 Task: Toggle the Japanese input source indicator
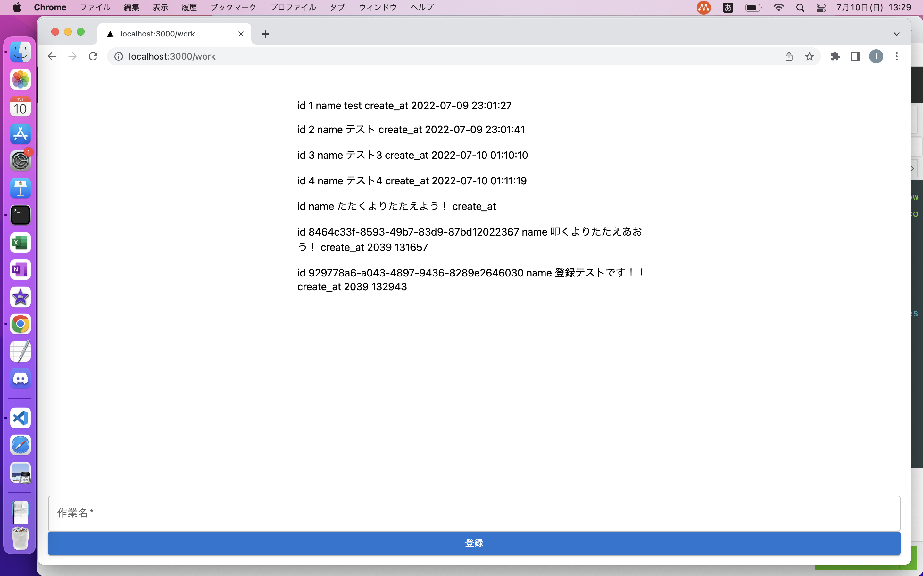pyautogui.click(x=728, y=7)
